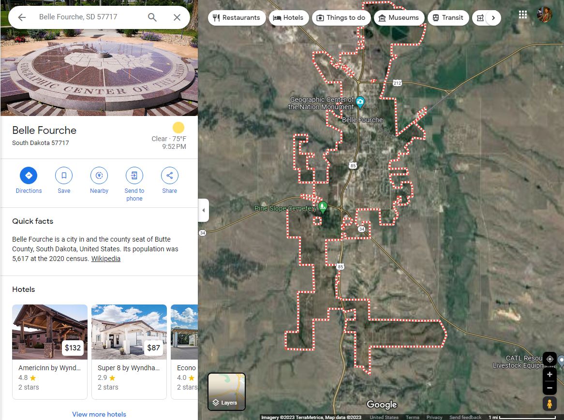Open Street View Pegman
Viewport: 564px width, 420px height.
coord(549,404)
